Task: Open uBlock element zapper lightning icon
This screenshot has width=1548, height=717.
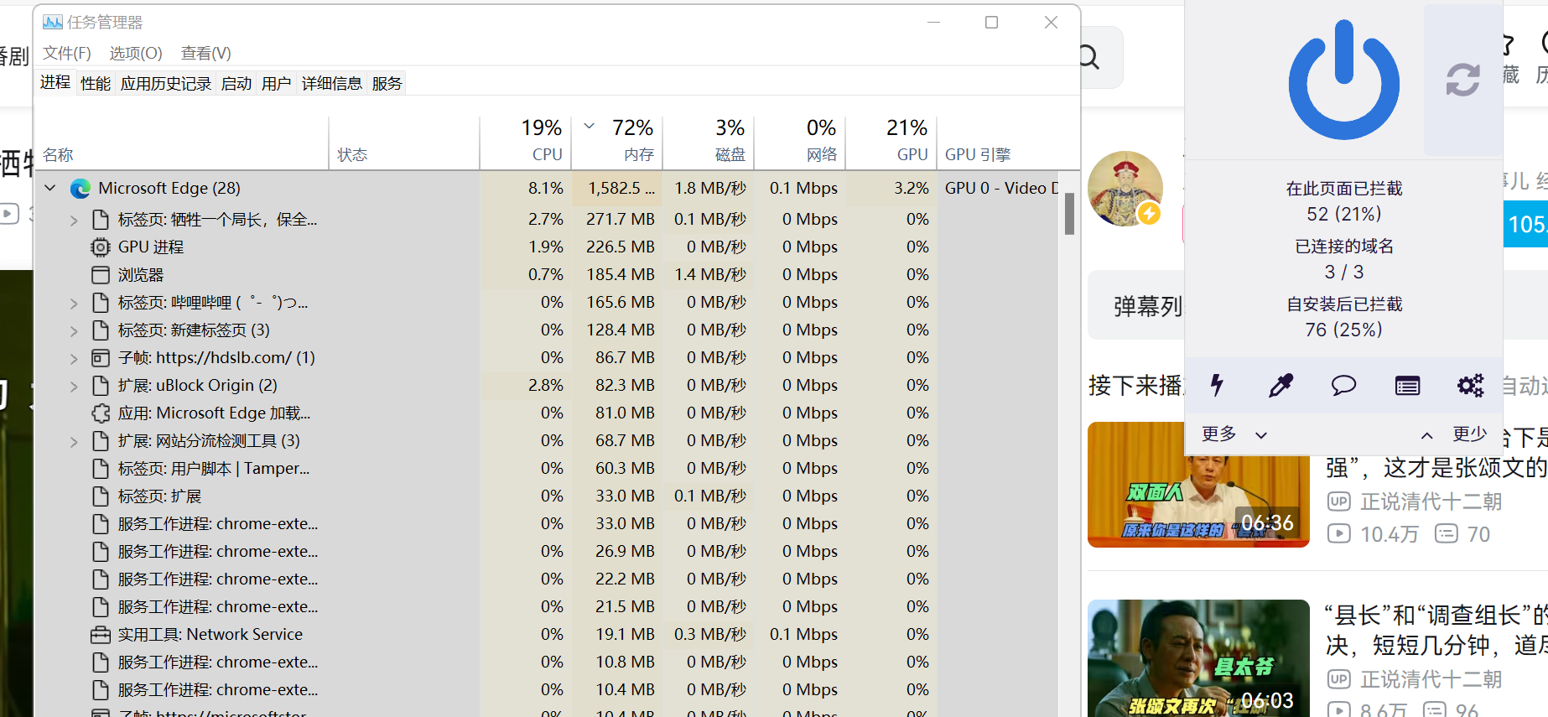Action: [x=1217, y=385]
